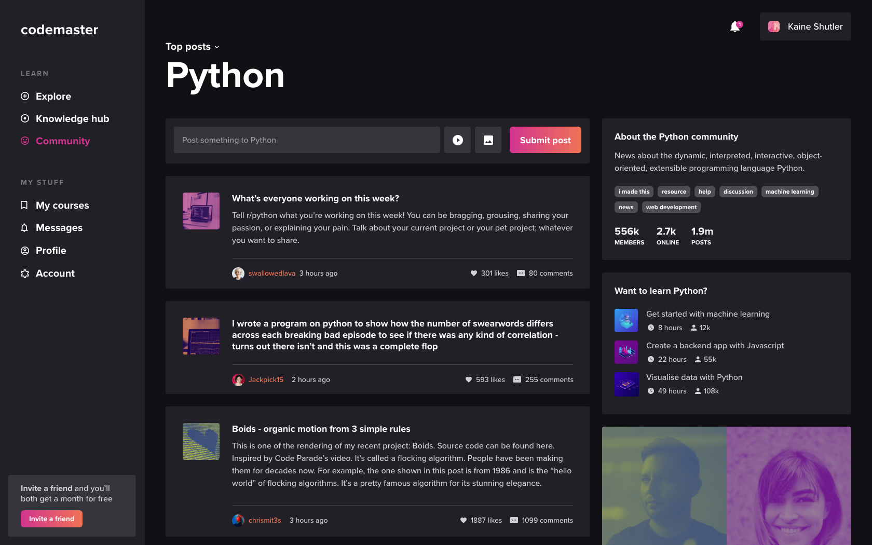Click swallowedlava's avatar
Viewport: 872px width, 545px height.
238,274
